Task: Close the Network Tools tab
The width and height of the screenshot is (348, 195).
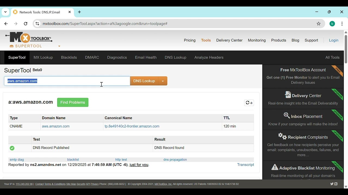Action: (x=70, y=12)
